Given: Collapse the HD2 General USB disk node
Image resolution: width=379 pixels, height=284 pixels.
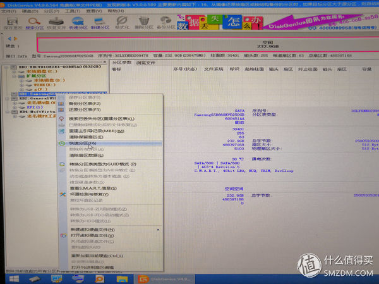Looking at the screenshot, I should (x=7, y=99).
